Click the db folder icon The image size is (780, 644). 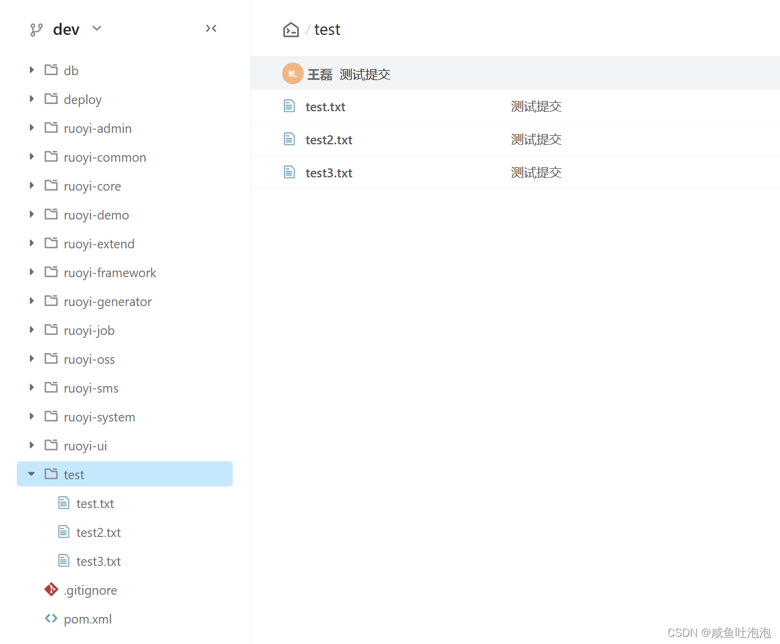(x=51, y=70)
